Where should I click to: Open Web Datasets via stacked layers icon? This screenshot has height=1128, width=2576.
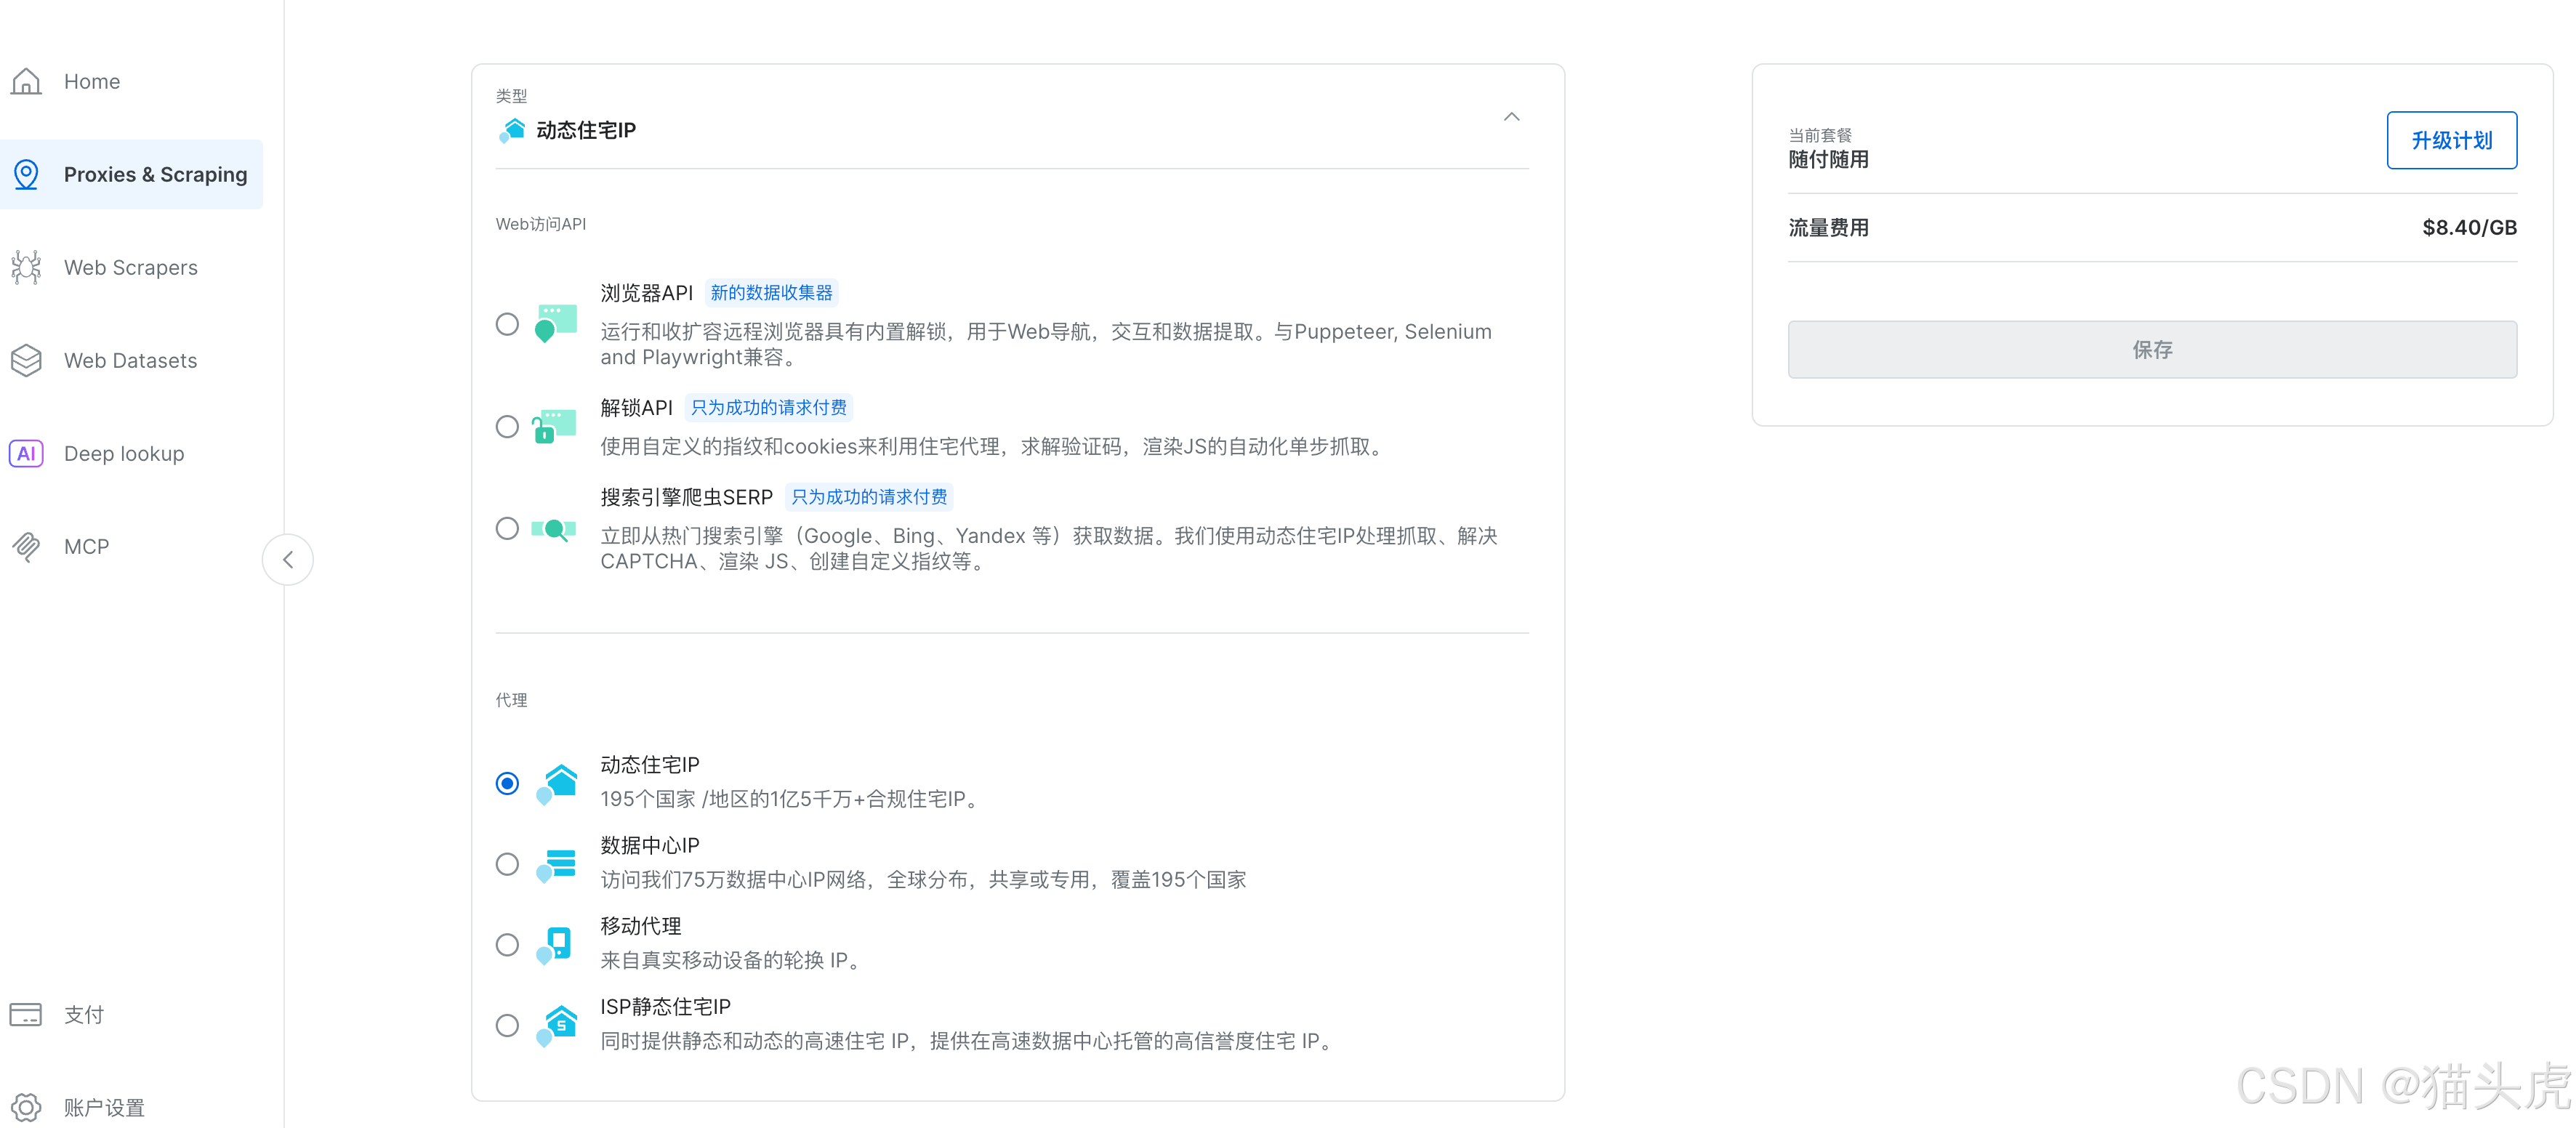26,360
